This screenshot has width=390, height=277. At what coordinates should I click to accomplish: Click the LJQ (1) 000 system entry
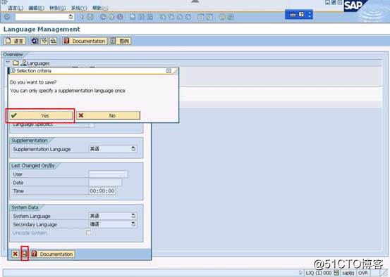[x=318, y=273]
